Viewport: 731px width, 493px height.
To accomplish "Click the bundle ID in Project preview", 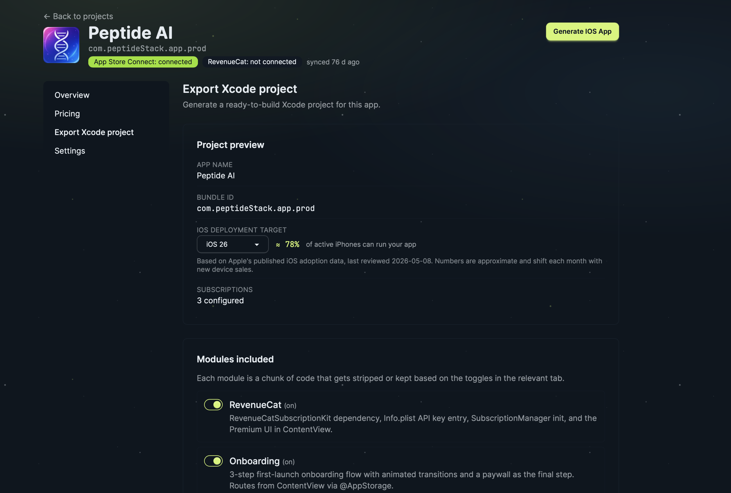I will [255, 208].
